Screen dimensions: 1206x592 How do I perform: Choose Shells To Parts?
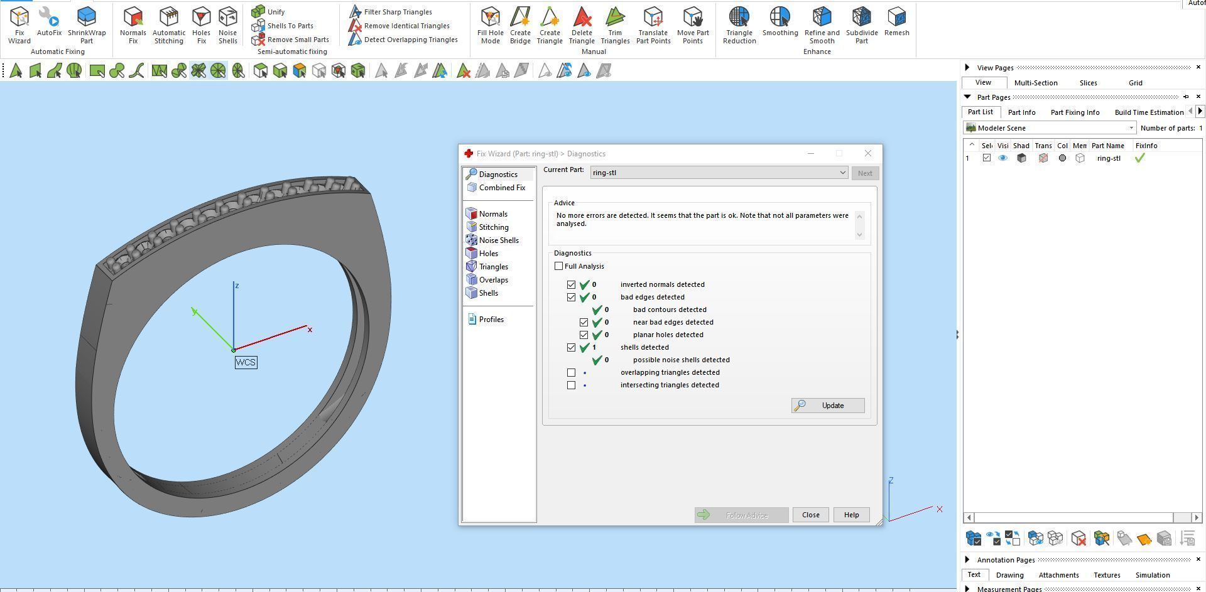[282, 26]
